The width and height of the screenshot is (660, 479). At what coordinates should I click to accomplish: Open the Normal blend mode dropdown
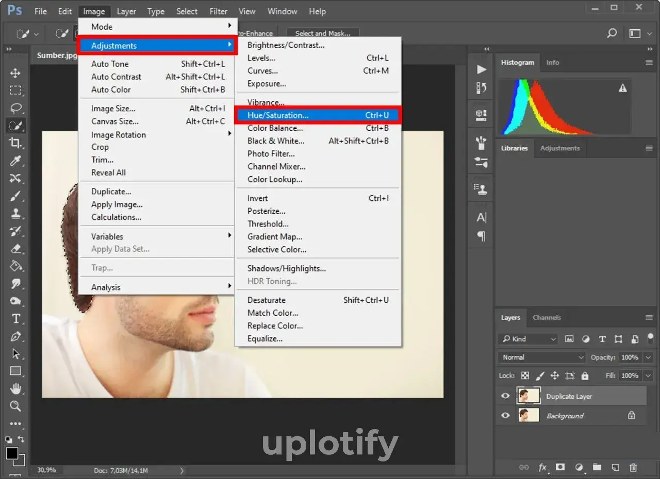tap(541, 357)
